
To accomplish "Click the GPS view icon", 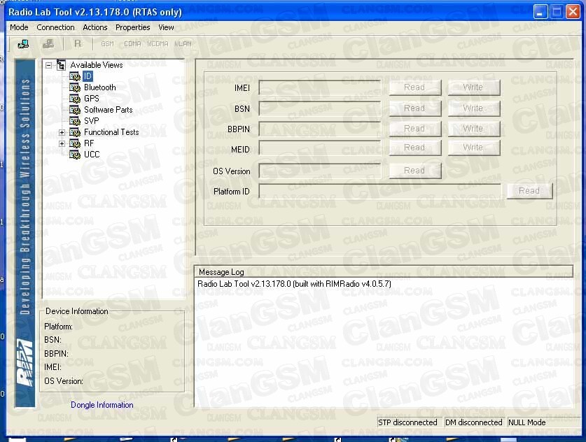I will pos(75,99).
